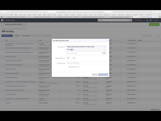Click the ID đối tượng column header
Viewport: 161px width, 121px height.
click(x=132, y=40)
